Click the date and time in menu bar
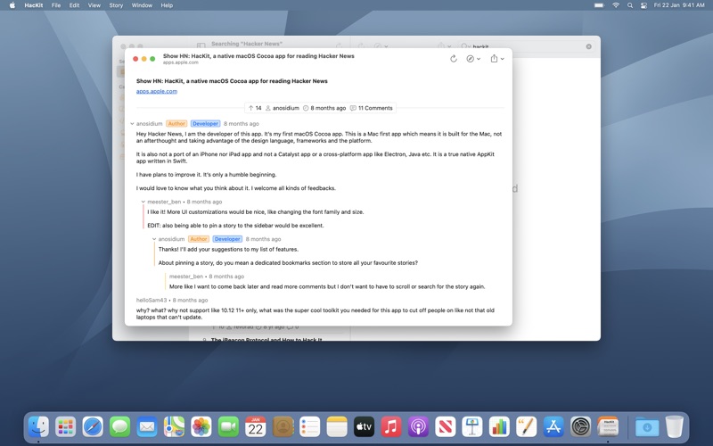 pos(679,5)
